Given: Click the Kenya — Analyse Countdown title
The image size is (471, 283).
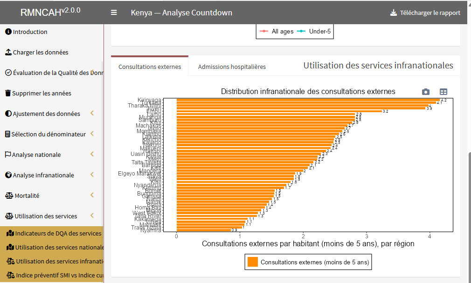Looking at the screenshot, I should 181,13.
